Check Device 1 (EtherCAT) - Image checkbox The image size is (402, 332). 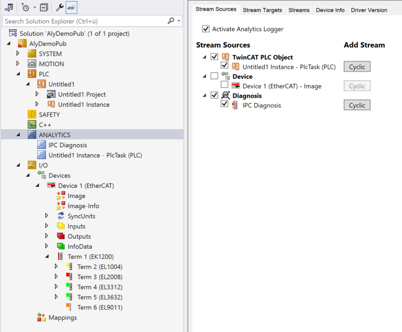point(225,84)
